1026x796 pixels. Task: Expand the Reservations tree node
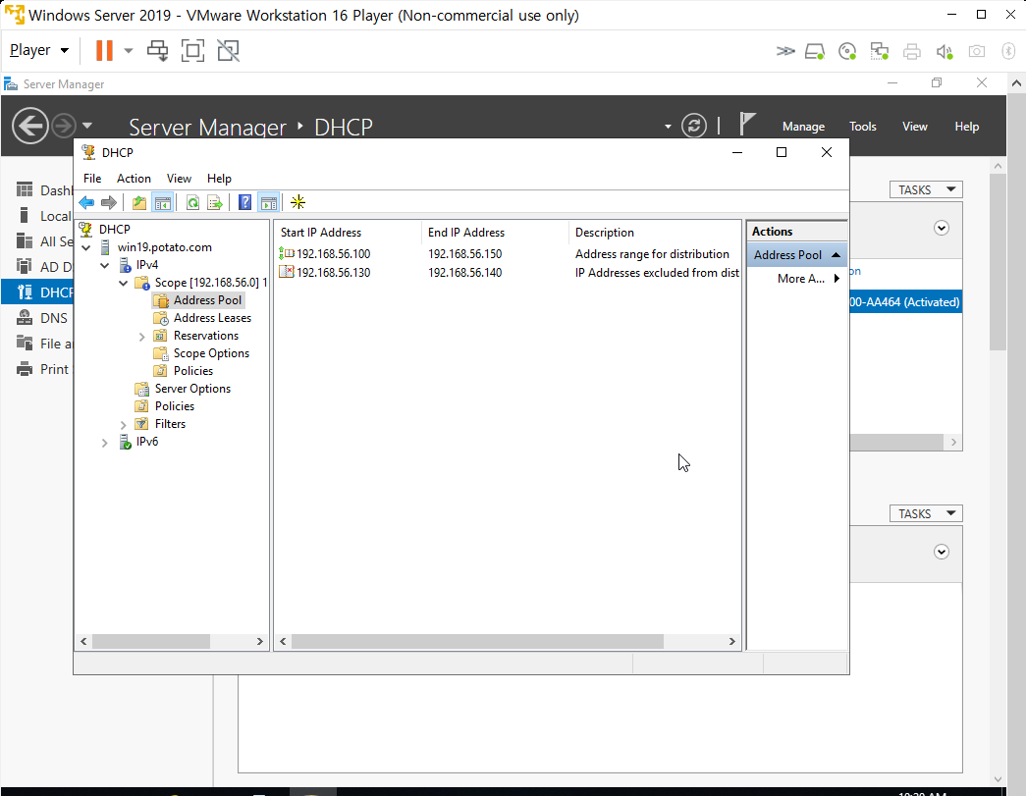(x=142, y=337)
